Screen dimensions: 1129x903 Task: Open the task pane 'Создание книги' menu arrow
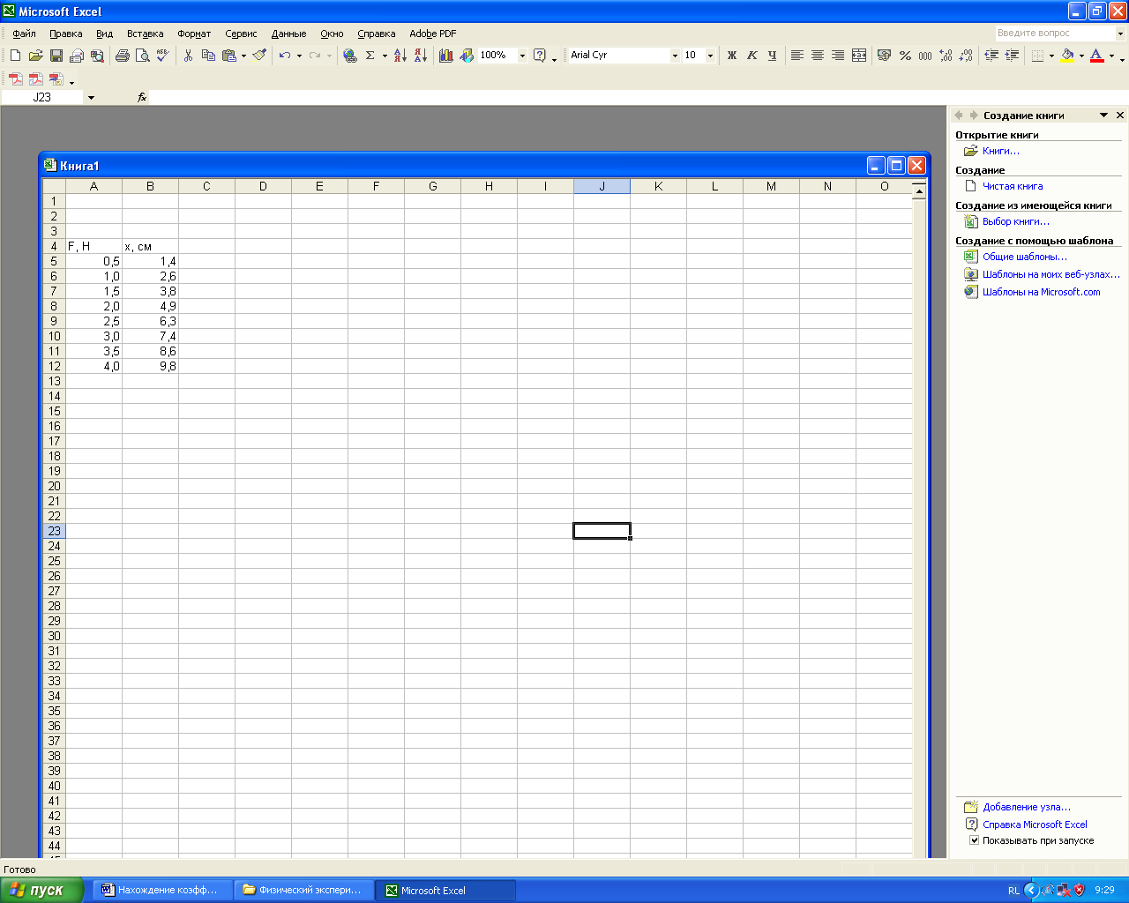pyautogui.click(x=1103, y=116)
